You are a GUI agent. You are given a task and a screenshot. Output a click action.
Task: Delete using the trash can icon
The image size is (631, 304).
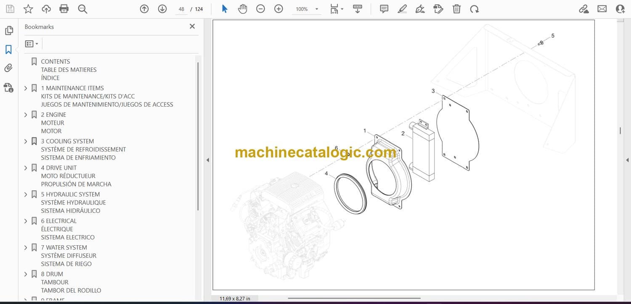[456, 9]
